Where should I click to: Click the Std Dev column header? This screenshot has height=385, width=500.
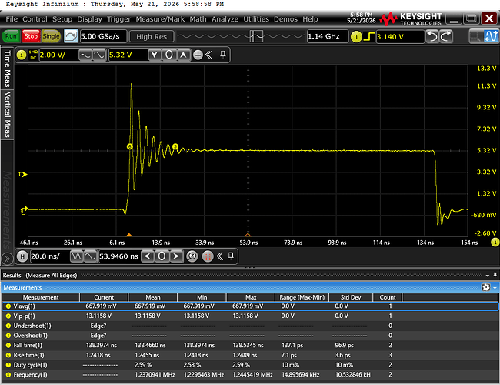coord(351,297)
